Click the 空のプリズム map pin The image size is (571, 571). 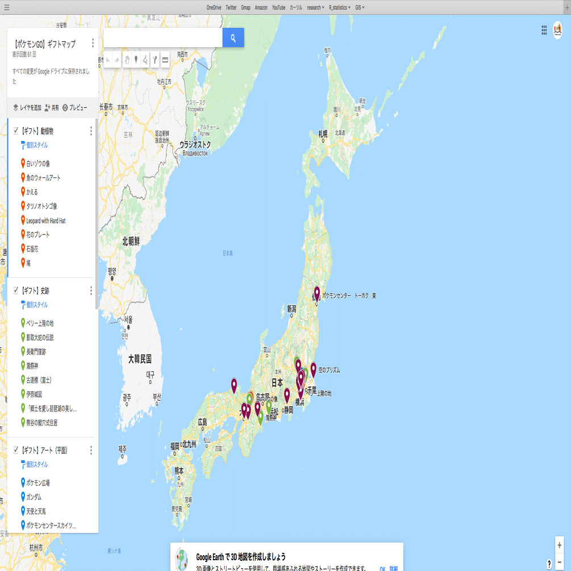click(x=313, y=370)
